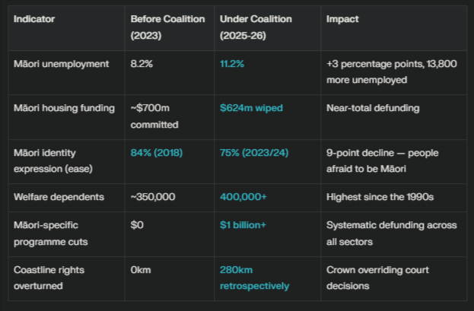The image size is (474, 311).
Task: Click the teal "75% (2023/24)" value
Action: (256, 153)
